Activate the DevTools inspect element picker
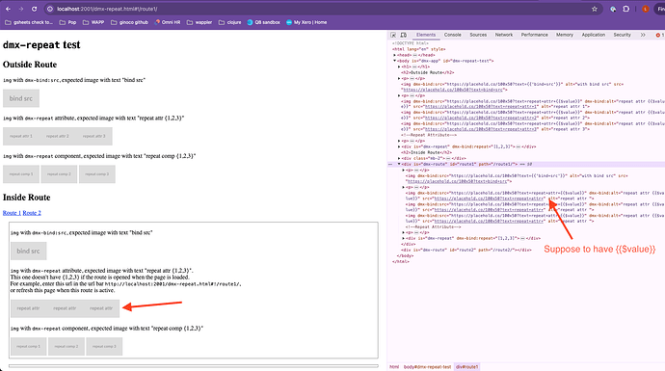Image resolution: width=665 pixels, height=371 pixels. pos(393,35)
